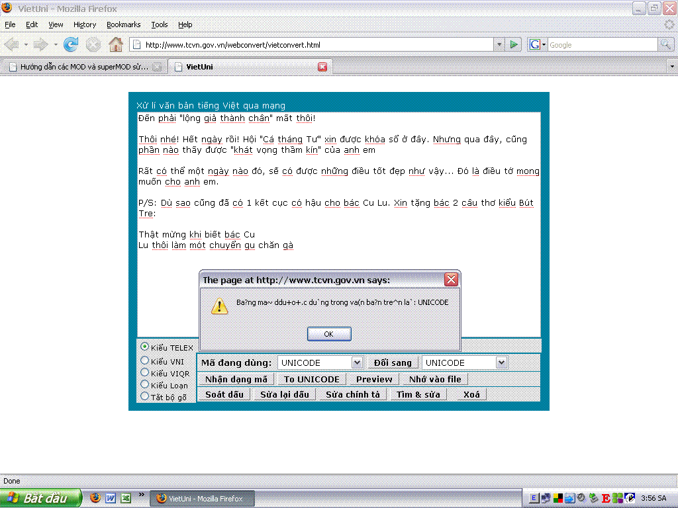Select the Kiểu VIQR radio button

[145, 372]
